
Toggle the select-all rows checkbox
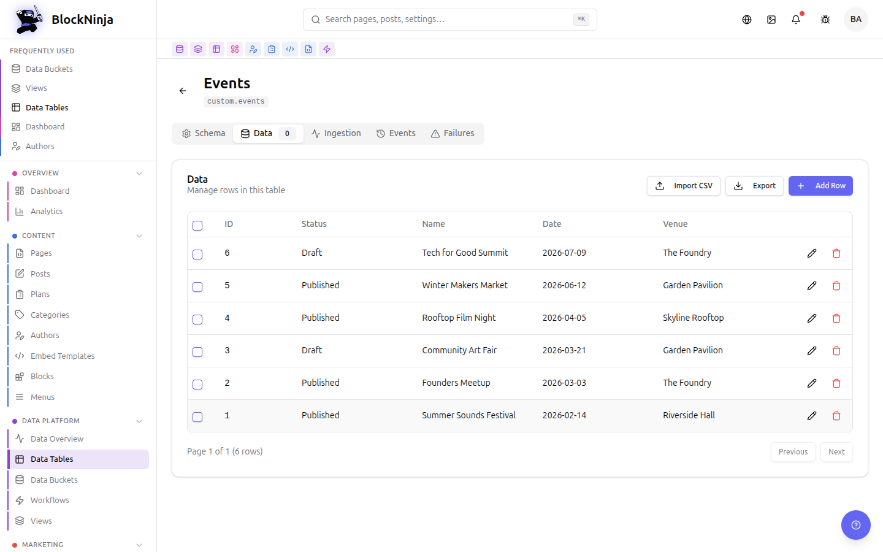197,226
